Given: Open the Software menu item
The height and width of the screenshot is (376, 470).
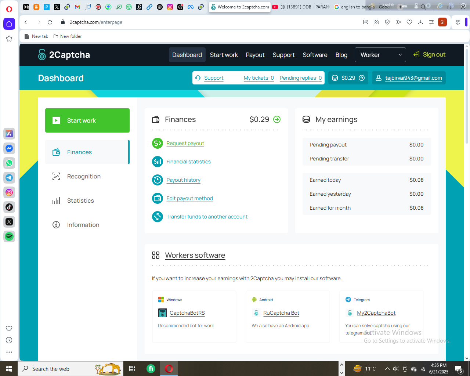Looking at the screenshot, I should click(315, 55).
